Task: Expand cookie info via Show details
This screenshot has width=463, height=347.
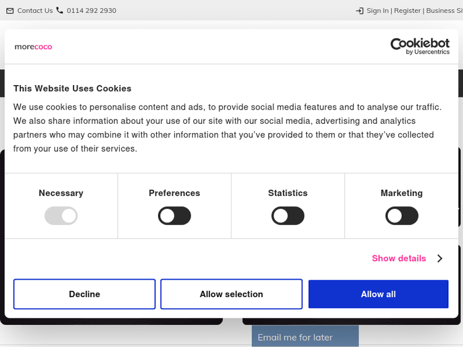Action: pyautogui.click(x=399, y=258)
